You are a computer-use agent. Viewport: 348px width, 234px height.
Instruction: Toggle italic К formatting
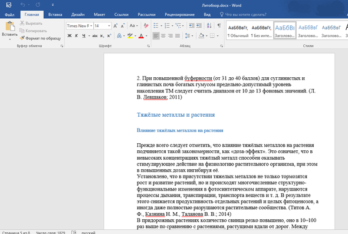pyautogui.click(x=76, y=36)
